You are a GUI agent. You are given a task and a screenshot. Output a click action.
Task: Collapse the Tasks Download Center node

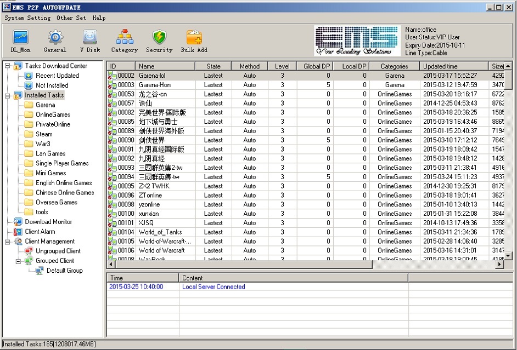click(7, 66)
